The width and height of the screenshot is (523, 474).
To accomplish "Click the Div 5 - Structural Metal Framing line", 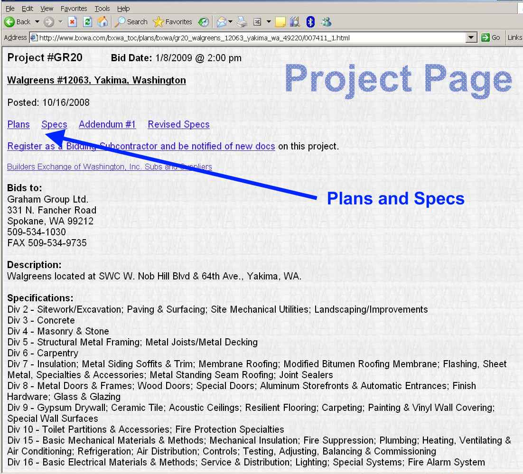I will click(x=132, y=342).
